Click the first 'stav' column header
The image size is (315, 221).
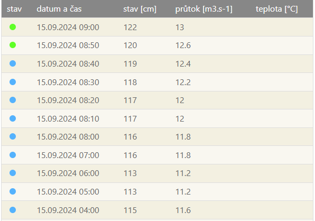pyautogui.click(x=14, y=9)
